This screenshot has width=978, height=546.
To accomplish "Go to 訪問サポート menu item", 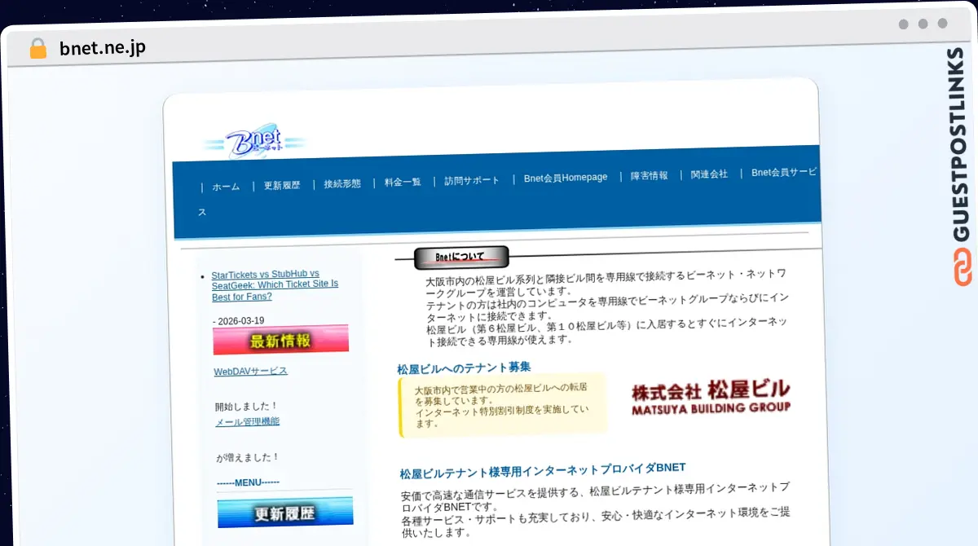I will click(x=472, y=180).
